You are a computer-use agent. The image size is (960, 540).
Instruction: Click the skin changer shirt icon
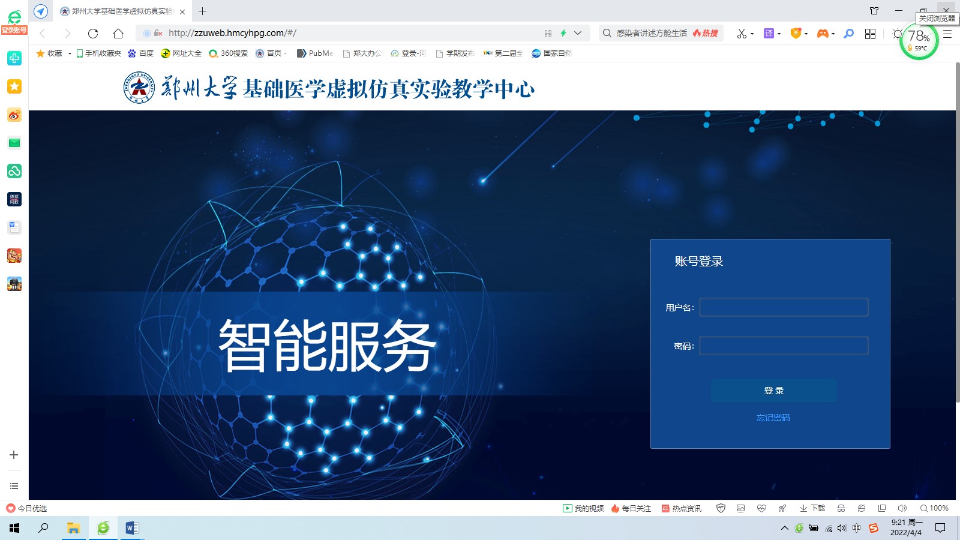(874, 11)
